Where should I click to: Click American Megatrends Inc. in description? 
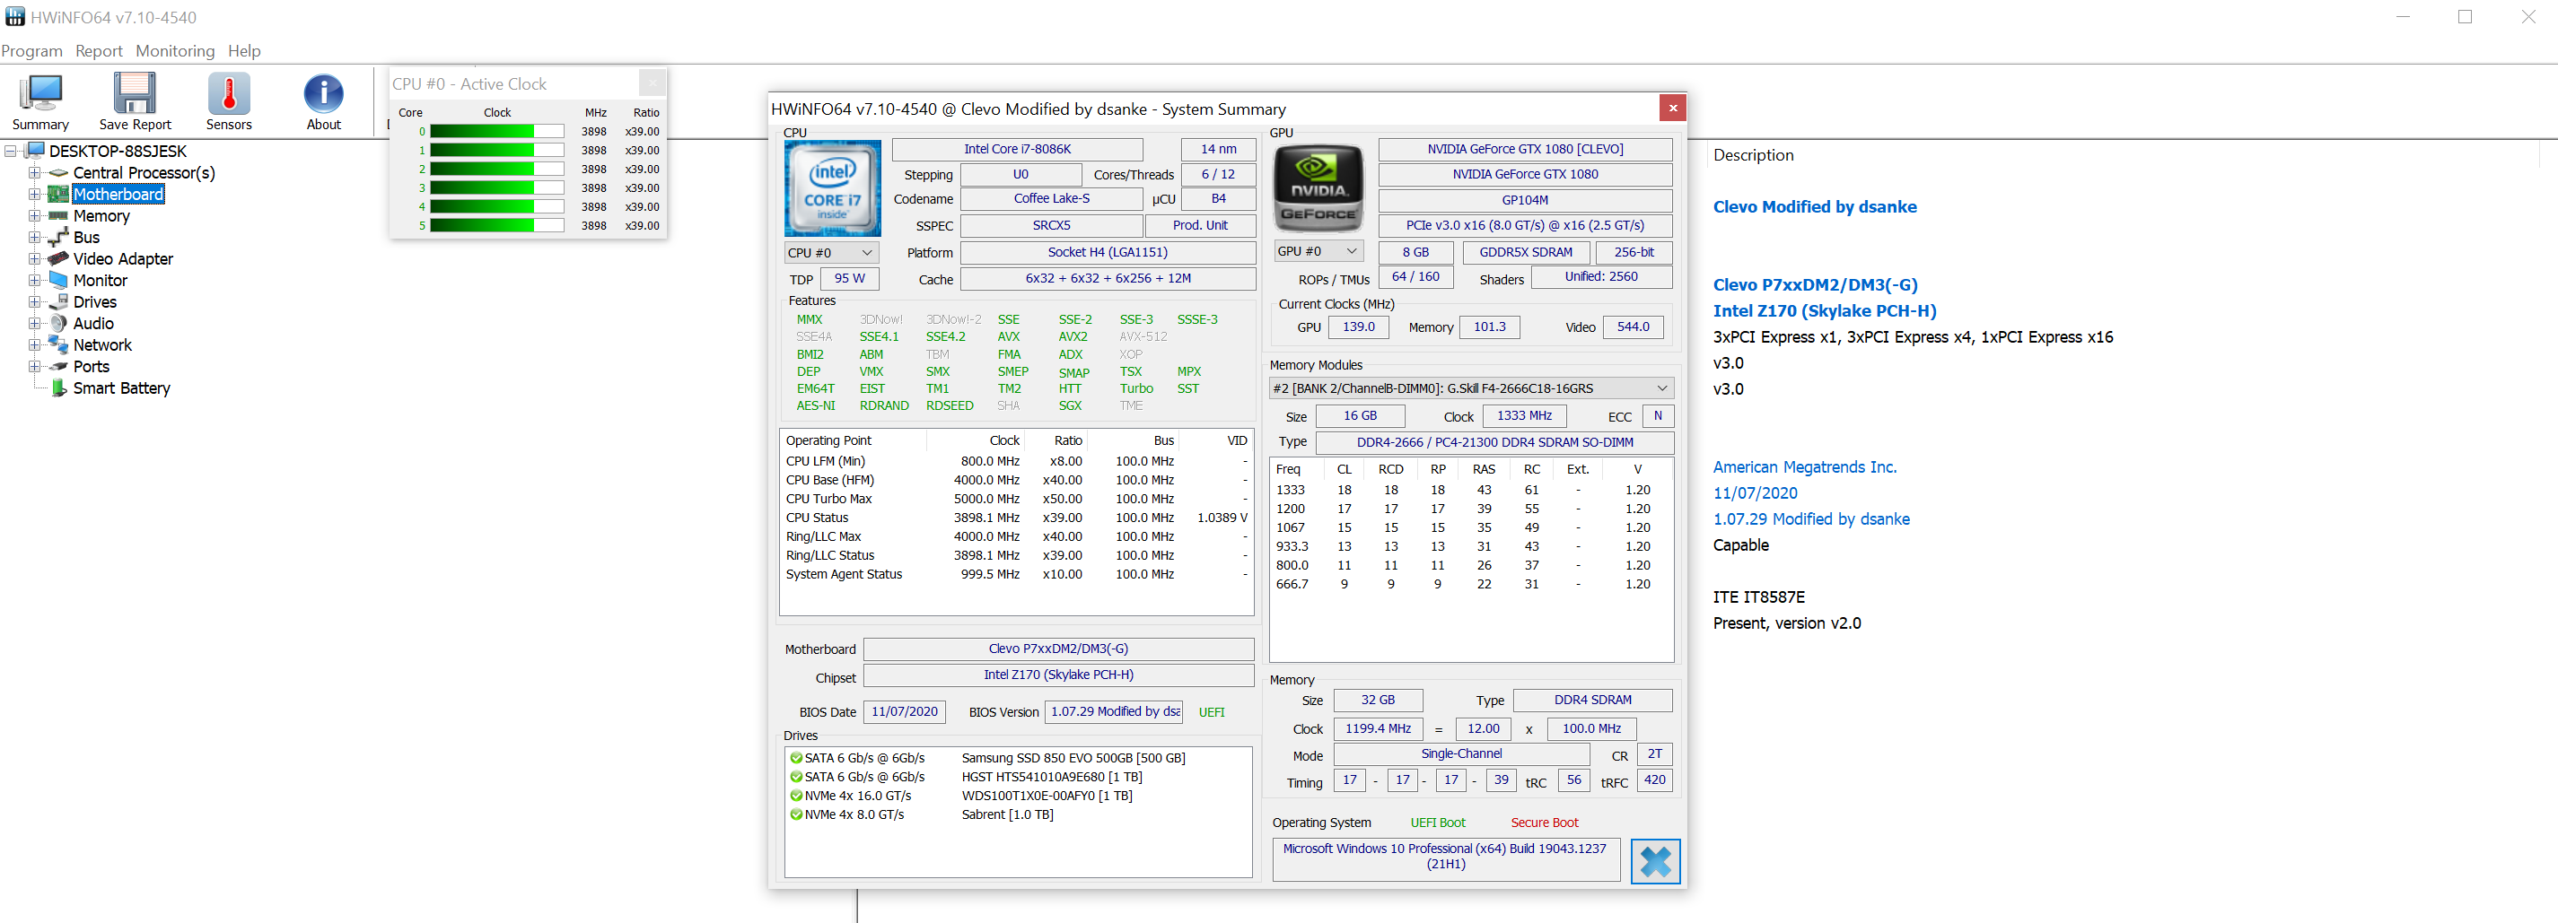click(x=1804, y=467)
